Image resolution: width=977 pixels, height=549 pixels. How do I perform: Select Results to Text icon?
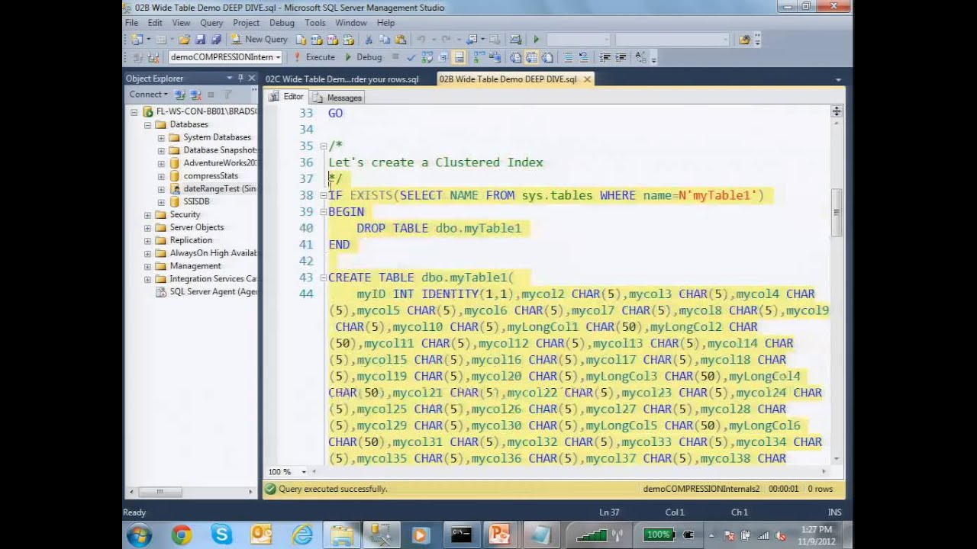(515, 57)
